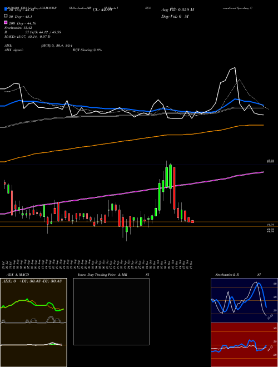The width and height of the screenshot is (278, 367).
Task: Select the BUY Slowing @ 0% signal text
Action: pyautogui.click(x=87, y=50)
